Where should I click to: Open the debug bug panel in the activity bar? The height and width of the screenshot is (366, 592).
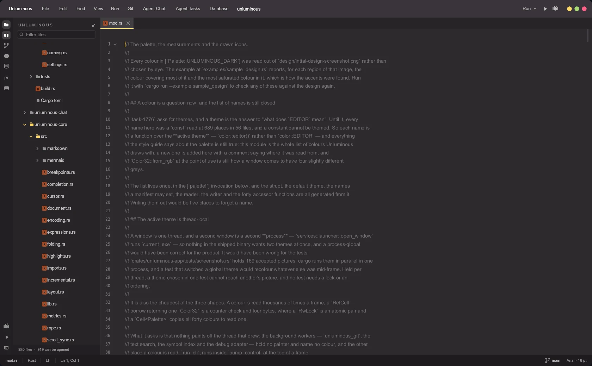tap(6, 326)
